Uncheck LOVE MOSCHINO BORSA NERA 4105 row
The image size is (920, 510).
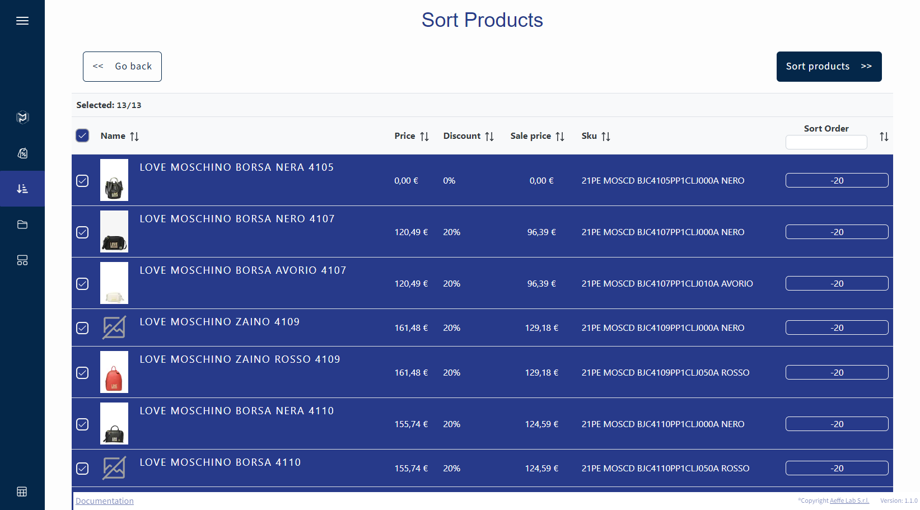pyautogui.click(x=82, y=181)
